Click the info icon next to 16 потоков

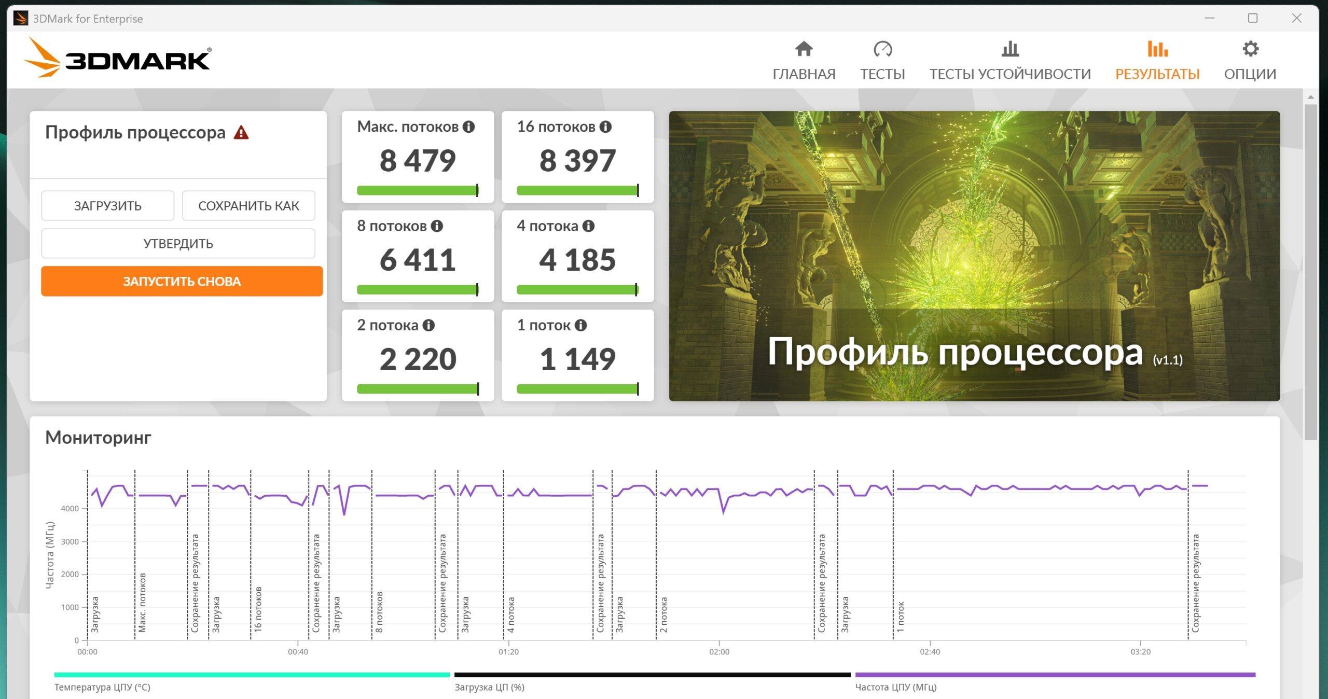point(605,127)
